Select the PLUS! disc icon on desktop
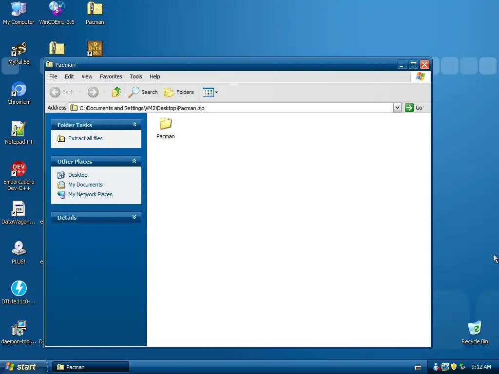The width and height of the screenshot is (499, 374). (19, 253)
